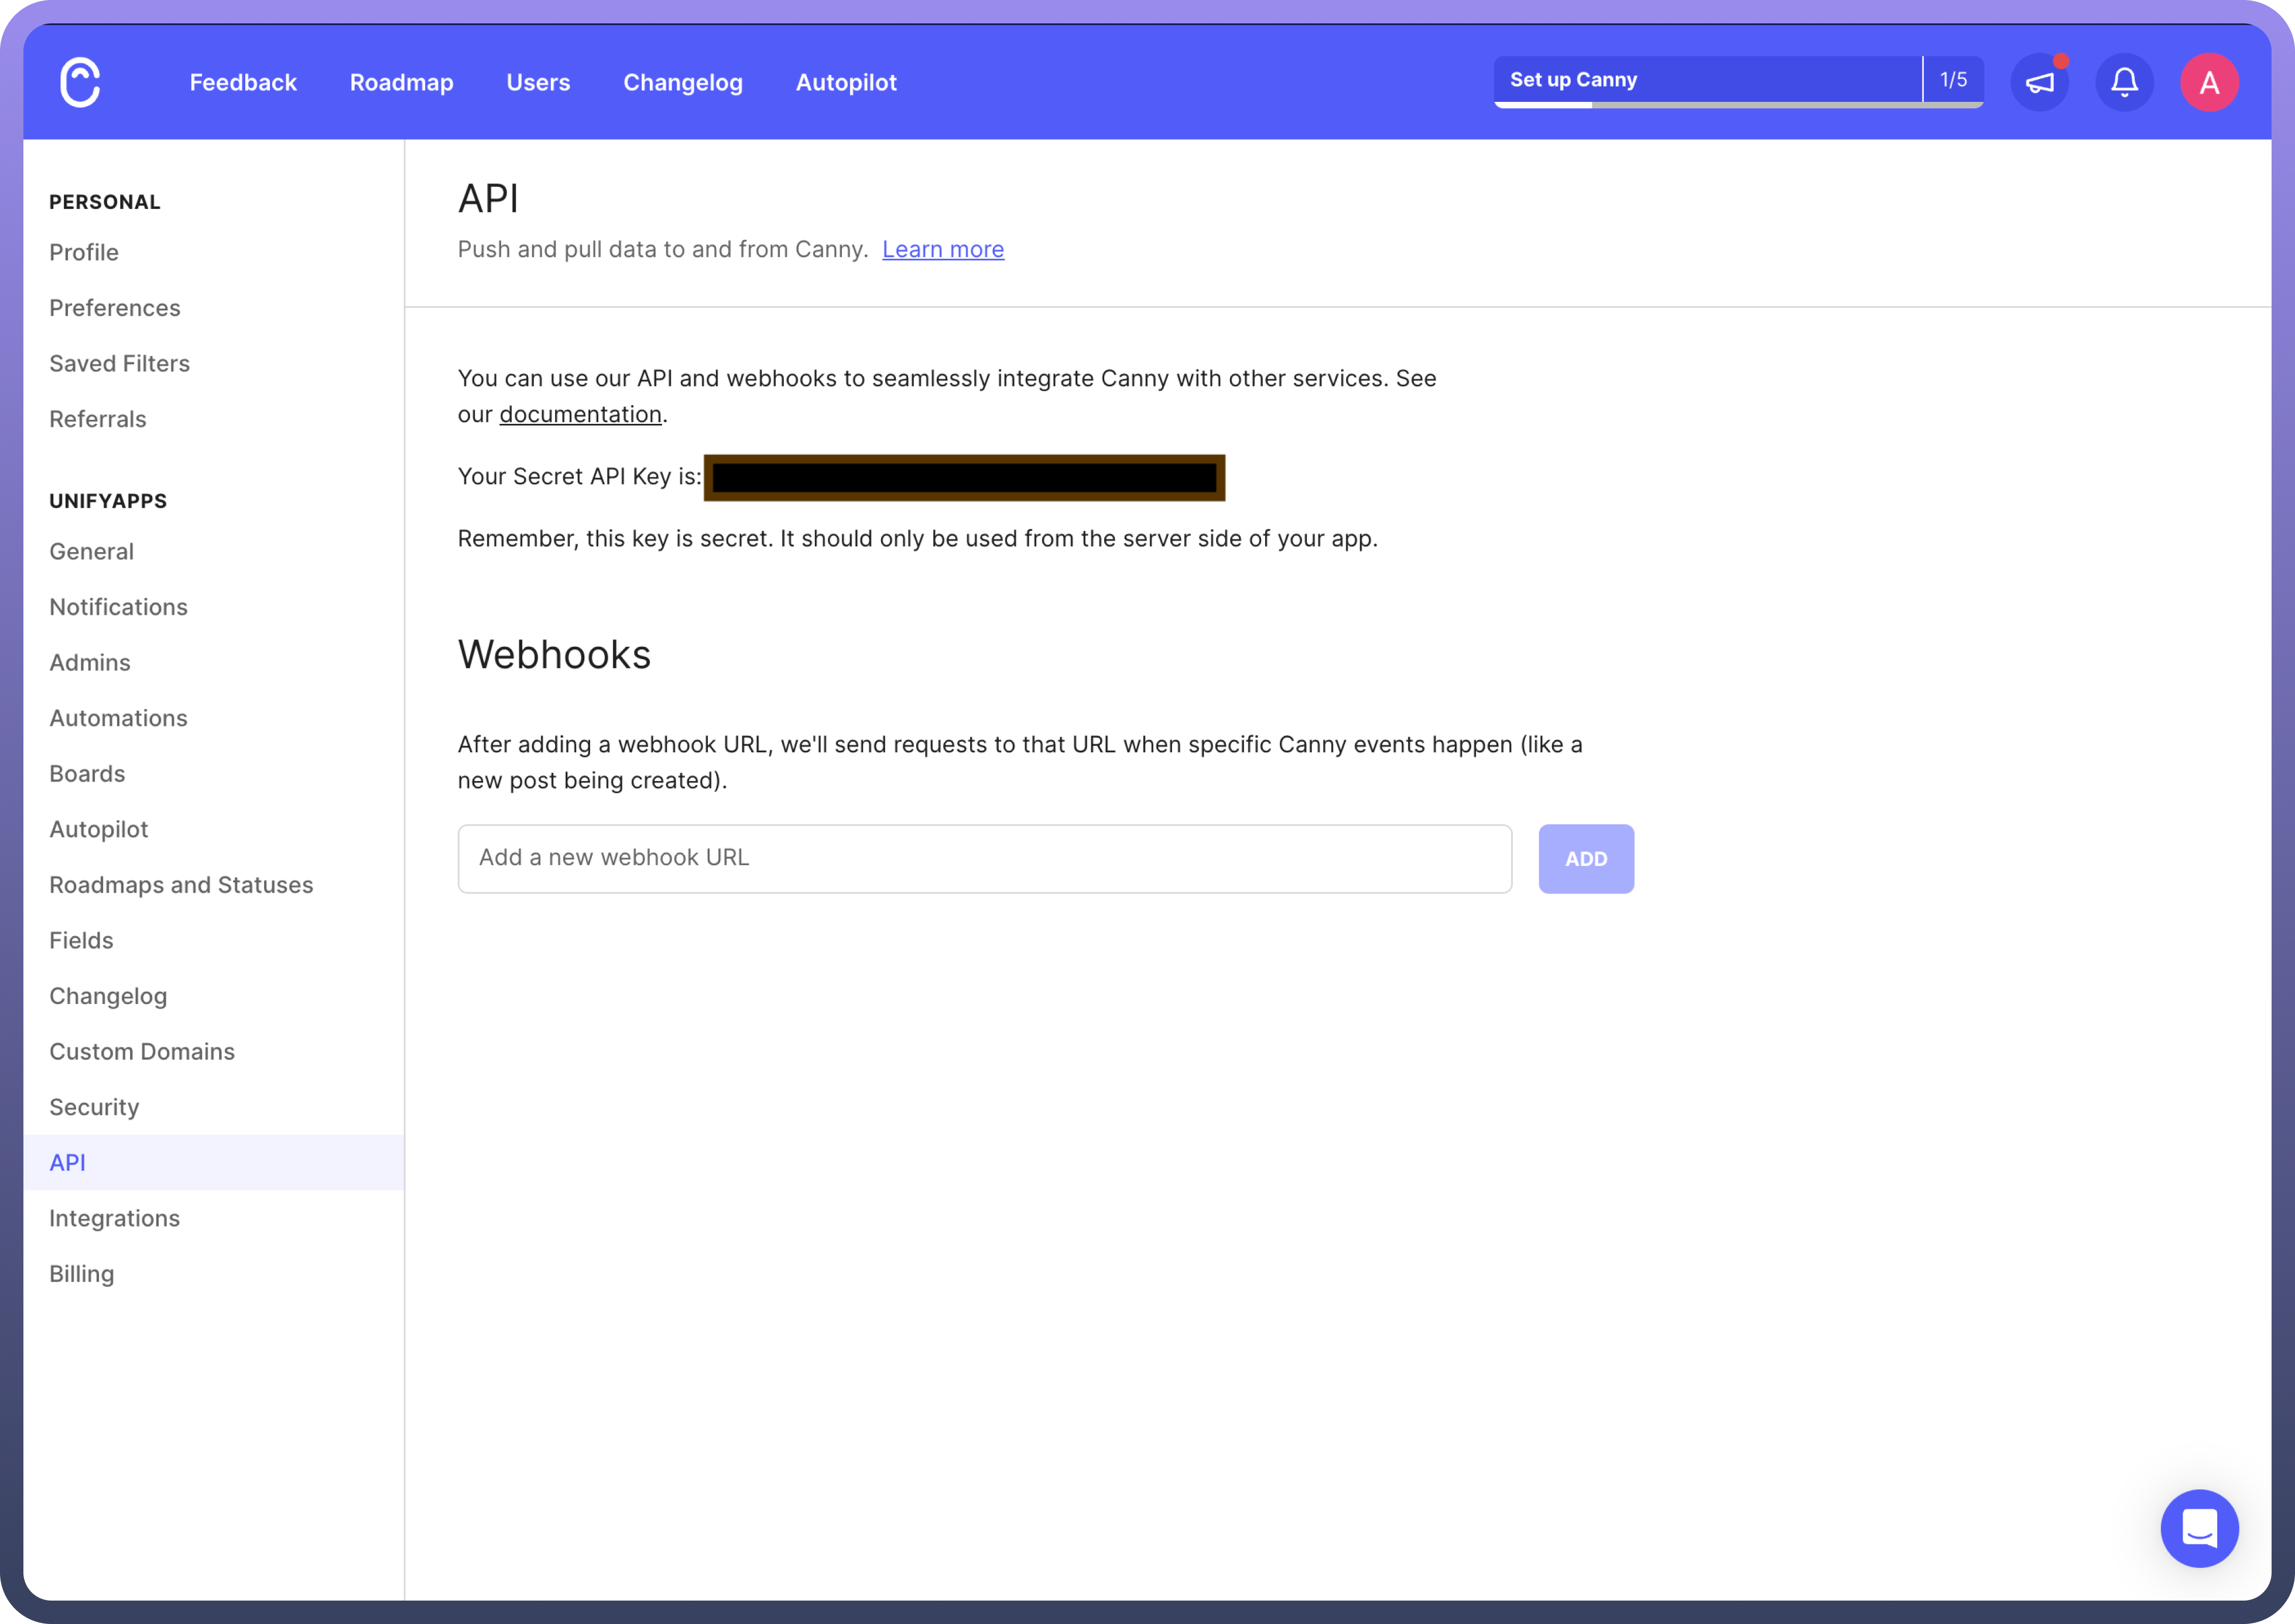Viewport: 2295px width, 1624px height.
Task: Click the Canny logo icon
Action: tap(80, 82)
